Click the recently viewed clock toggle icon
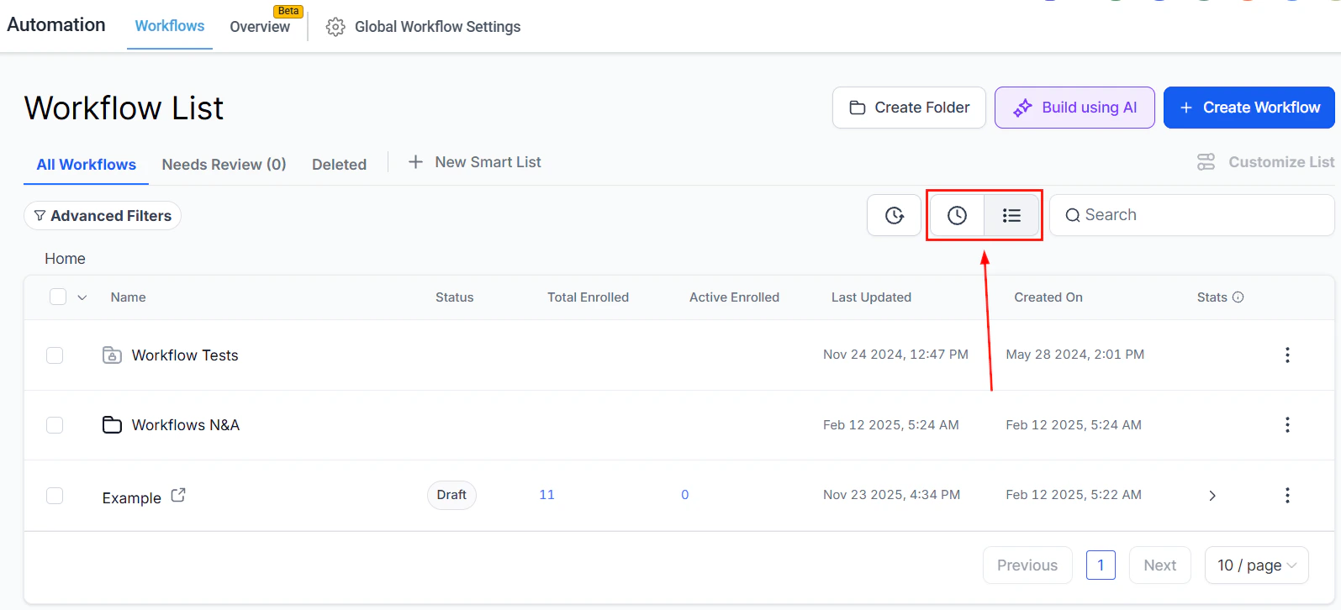1341x610 pixels. 957,216
